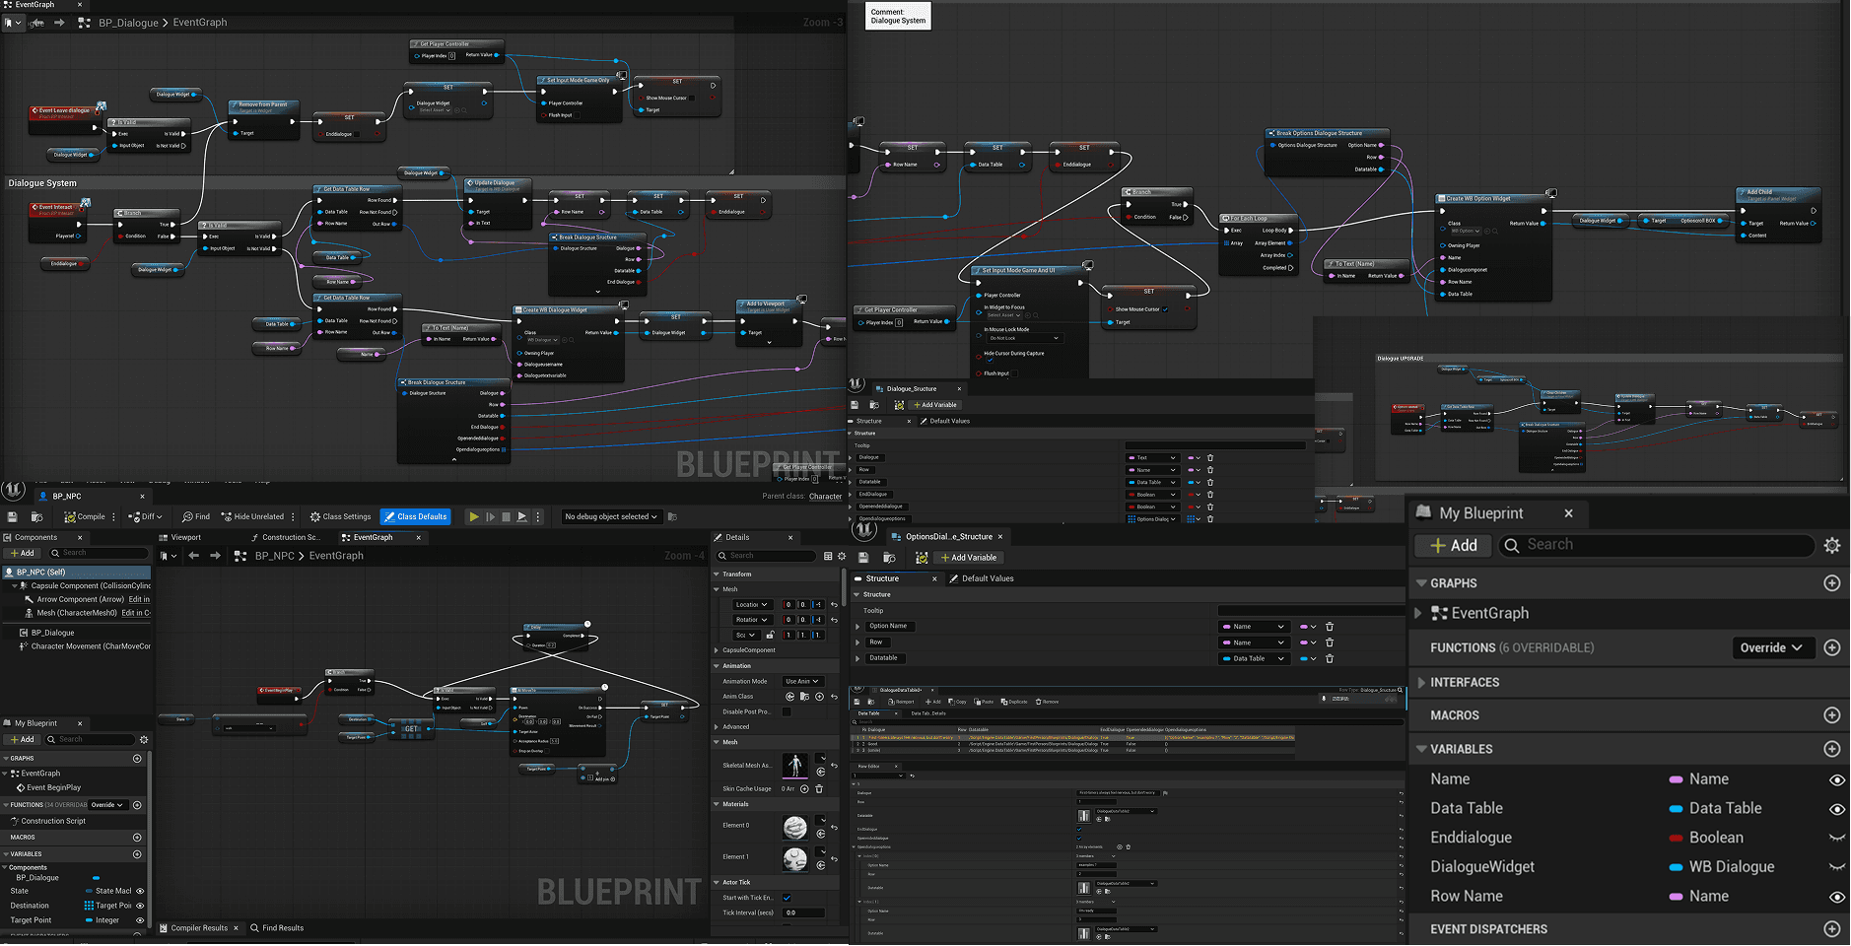Change the Dialogue variable Text type dropdown
This screenshot has width=1851, height=946.
(1152, 457)
